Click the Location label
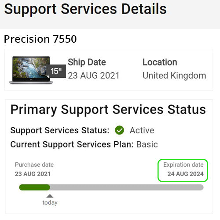The image size is (220, 220). [160, 62]
